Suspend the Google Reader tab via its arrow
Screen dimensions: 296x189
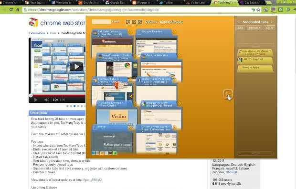174,32
